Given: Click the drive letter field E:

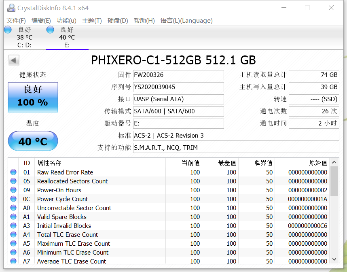Looking at the screenshot, I should click(x=178, y=123).
